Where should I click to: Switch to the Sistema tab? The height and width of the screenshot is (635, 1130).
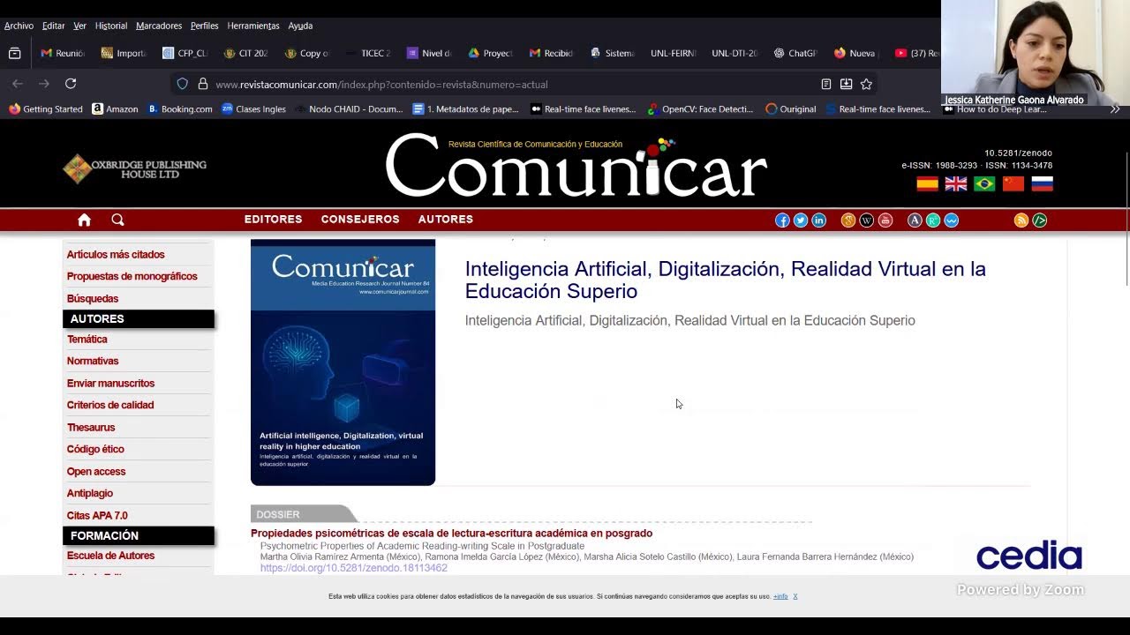point(613,53)
